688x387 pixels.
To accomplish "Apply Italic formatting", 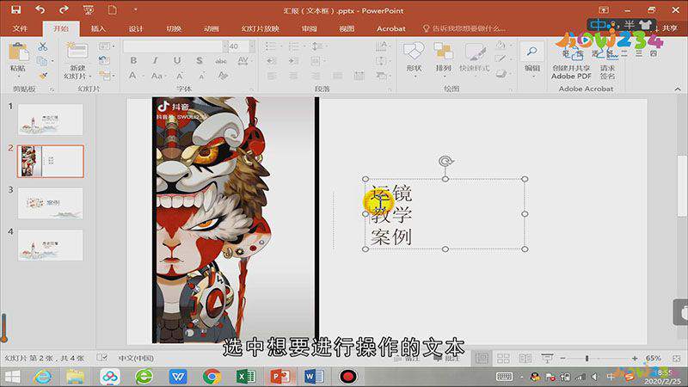I will (155, 60).
